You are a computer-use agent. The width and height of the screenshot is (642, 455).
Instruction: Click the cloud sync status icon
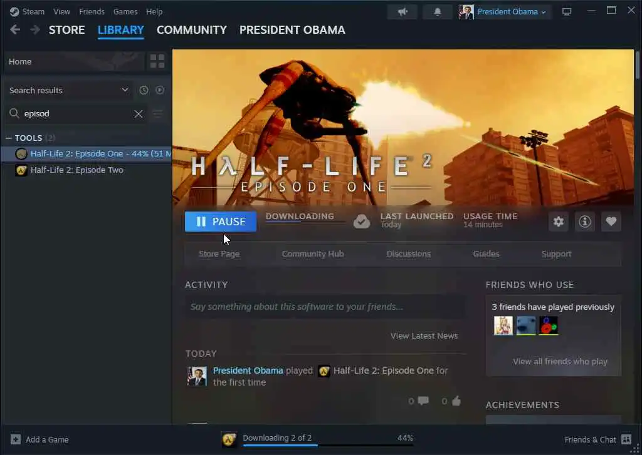pos(362,222)
